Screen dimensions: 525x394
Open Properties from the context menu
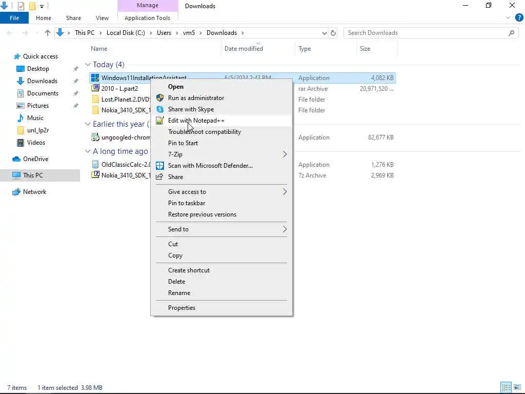click(181, 308)
